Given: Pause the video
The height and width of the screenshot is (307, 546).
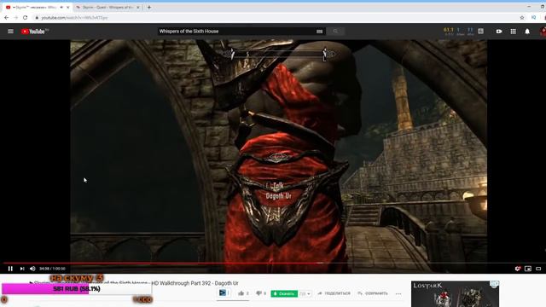Looking at the screenshot, I should (10, 269).
